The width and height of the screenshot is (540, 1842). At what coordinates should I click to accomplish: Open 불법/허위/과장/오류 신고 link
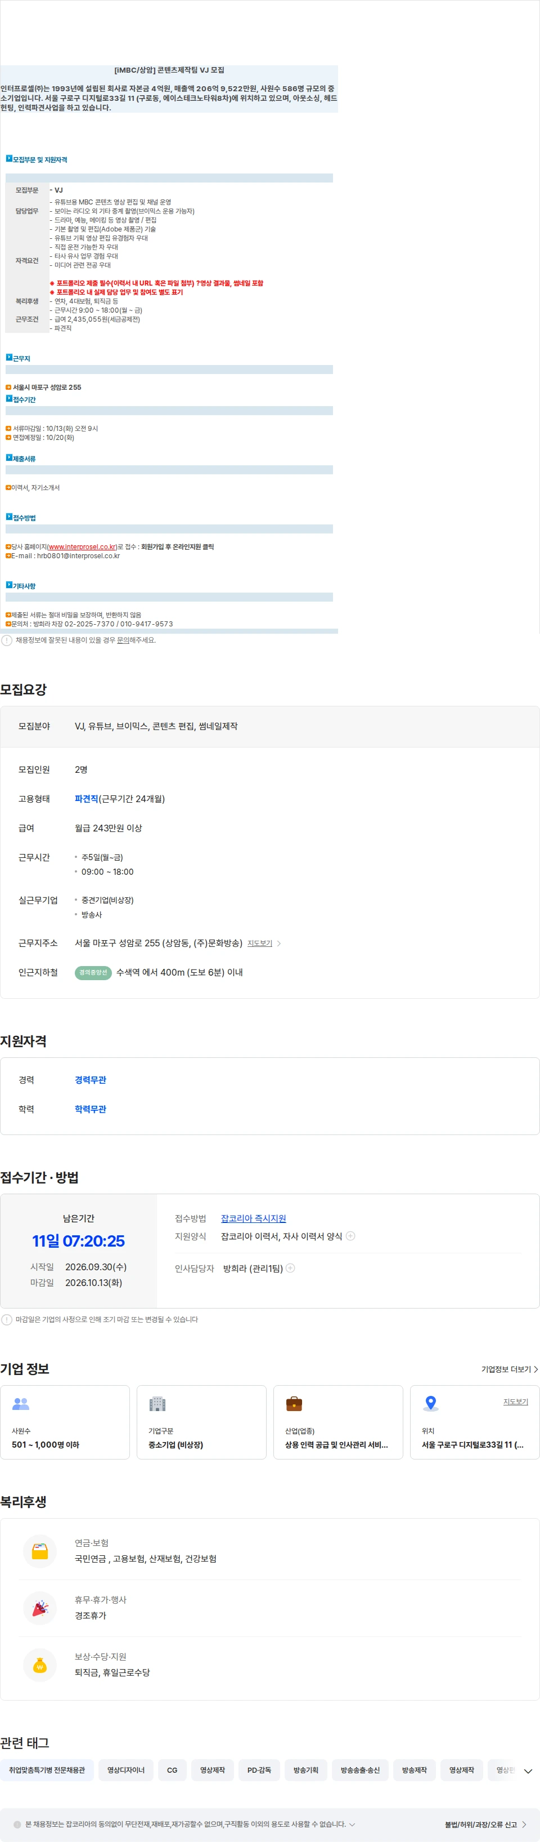point(485,1824)
